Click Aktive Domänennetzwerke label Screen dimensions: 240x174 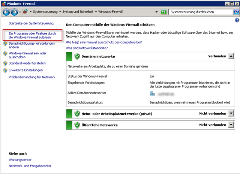pos(87,93)
